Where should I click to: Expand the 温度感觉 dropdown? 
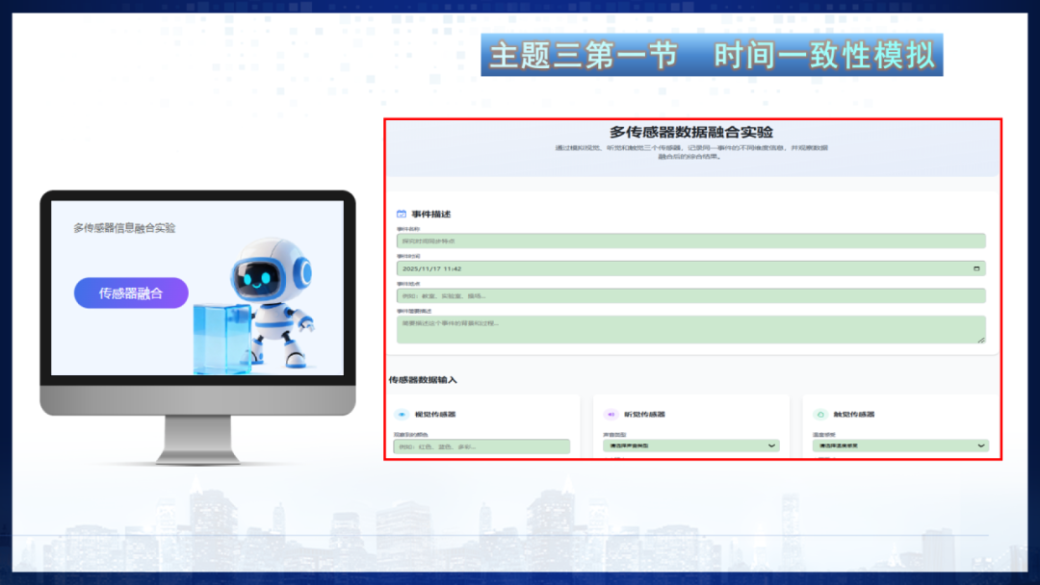coord(897,445)
